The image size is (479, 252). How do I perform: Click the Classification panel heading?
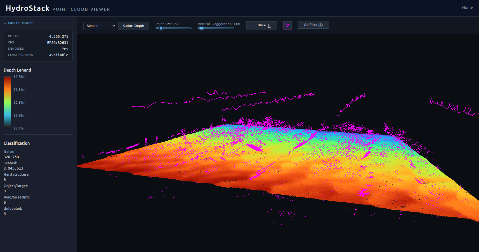(x=17, y=143)
